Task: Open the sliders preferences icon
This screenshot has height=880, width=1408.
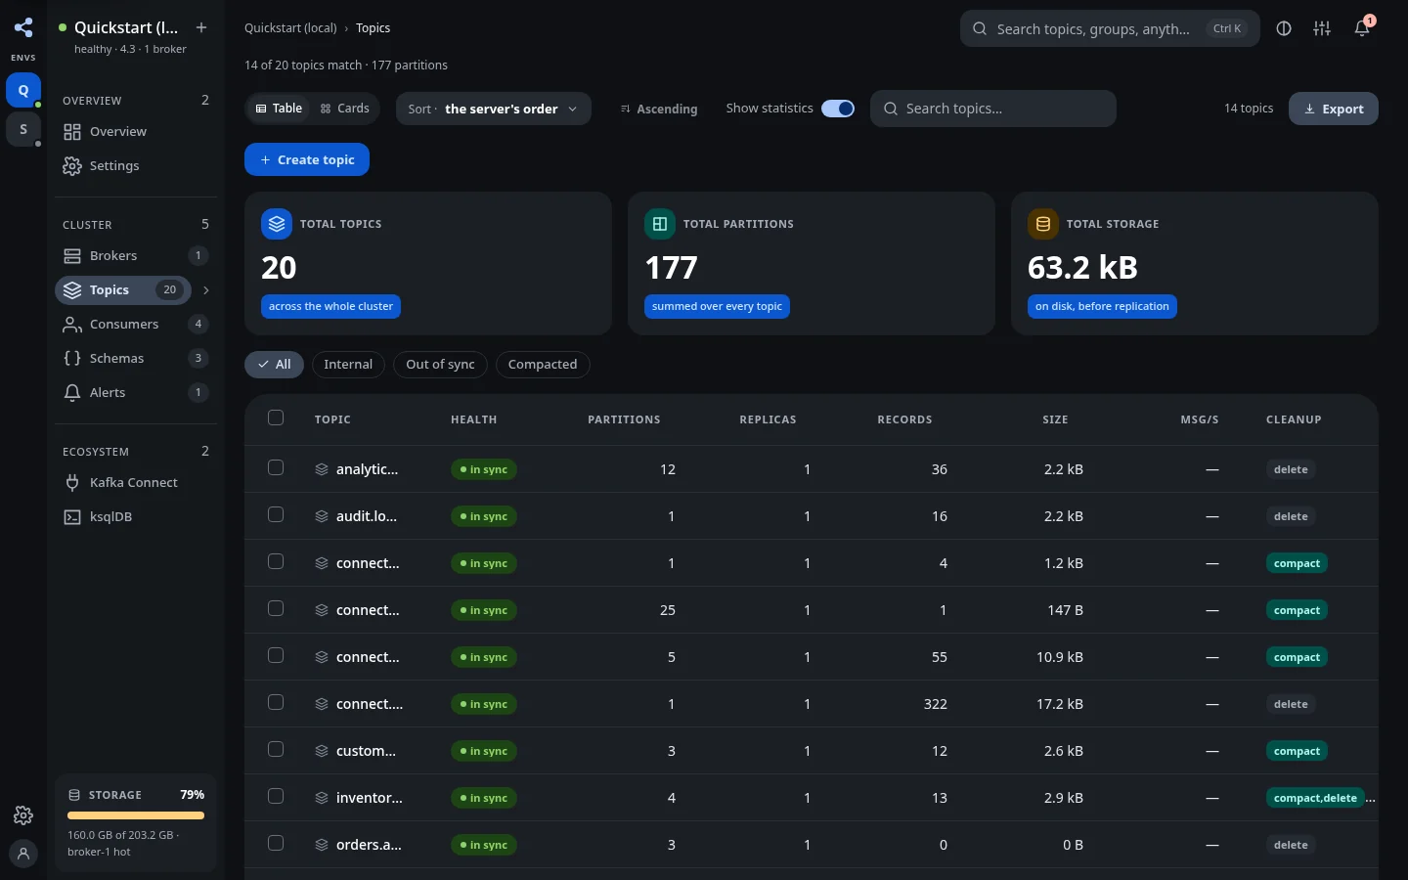Action: pos(1322,28)
